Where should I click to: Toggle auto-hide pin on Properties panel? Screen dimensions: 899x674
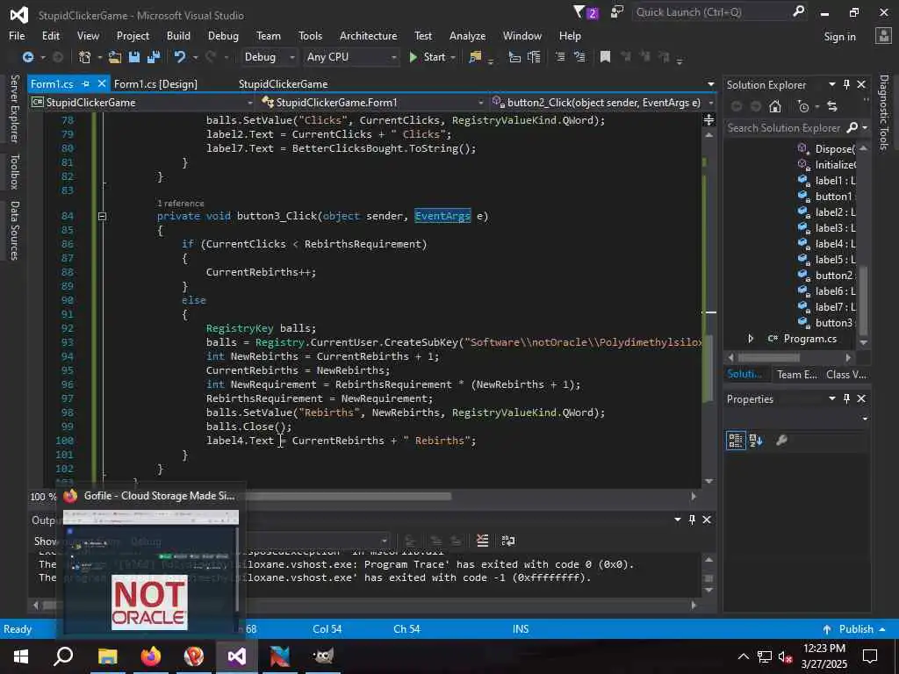(847, 399)
